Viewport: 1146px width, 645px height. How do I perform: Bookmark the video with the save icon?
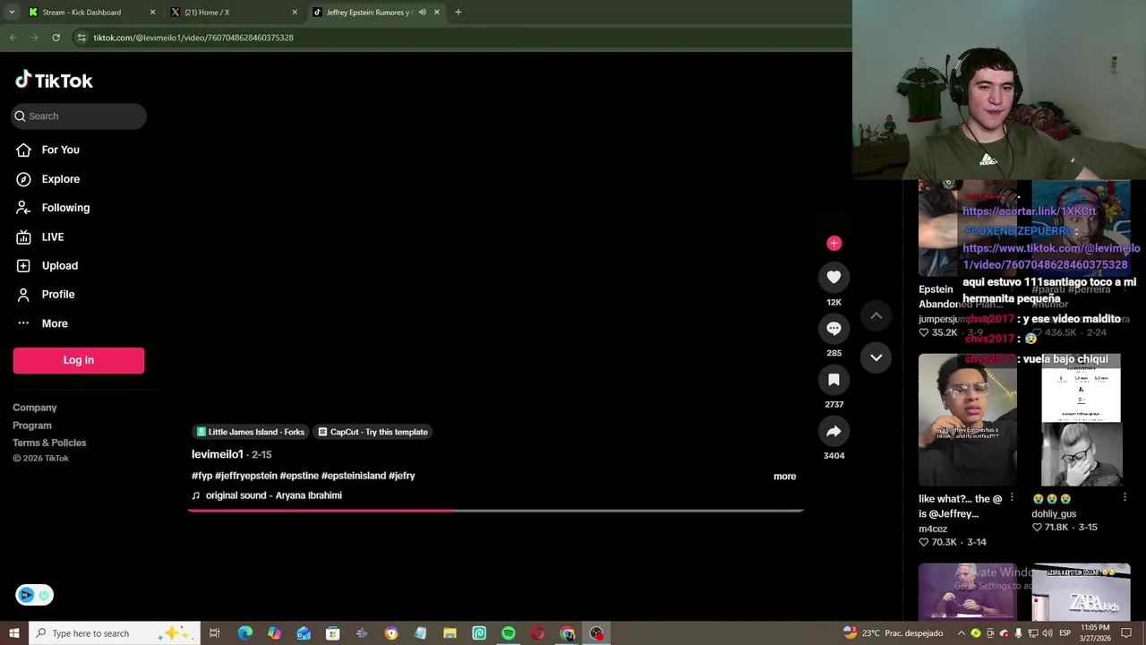pyautogui.click(x=834, y=380)
